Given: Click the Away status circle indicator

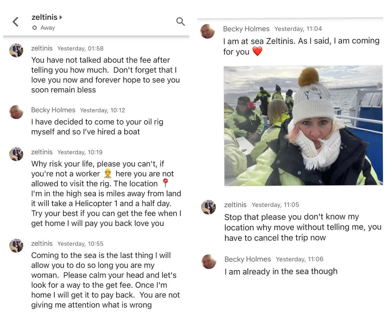Looking at the screenshot, I should coord(35,28).
